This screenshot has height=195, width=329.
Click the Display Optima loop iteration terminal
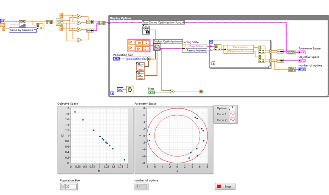pyautogui.click(x=112, y=93)
